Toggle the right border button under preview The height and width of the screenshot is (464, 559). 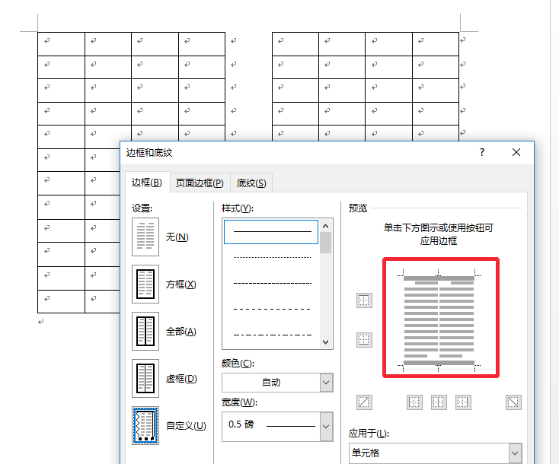(x=463, y=402)
